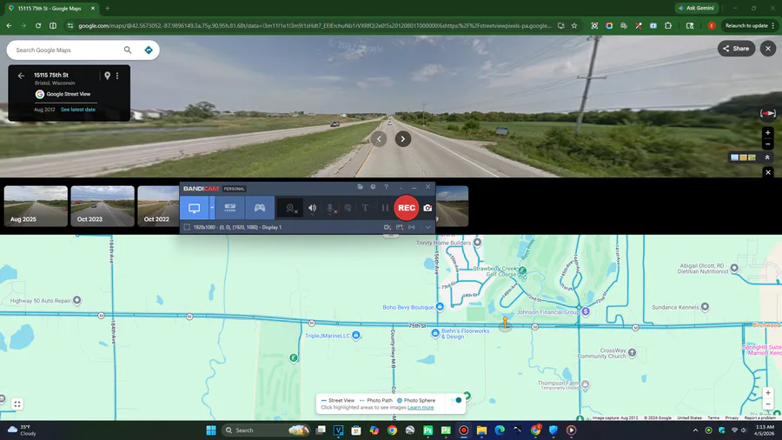Start recording with Bandicam REC button
Screen dimensions: 782x440
(407, 208)
